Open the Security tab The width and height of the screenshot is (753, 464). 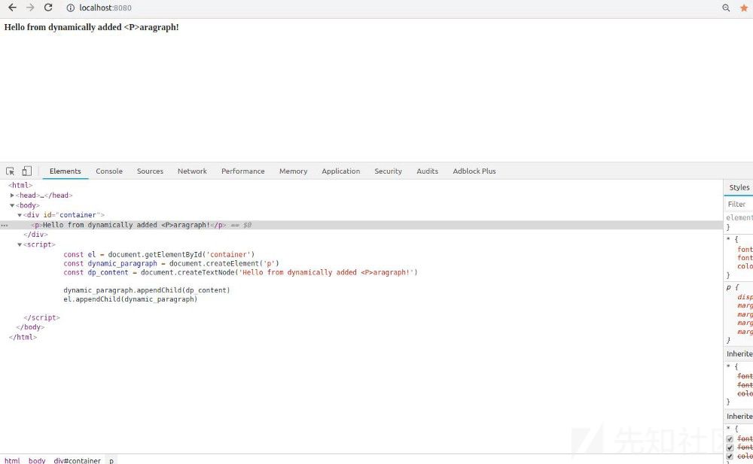(388, 171)
